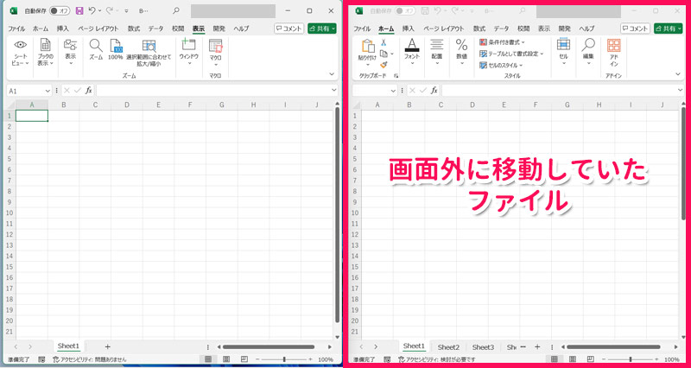The height and width of the screenshot is (368, 691).
Task: Click the search magnifier in left window title bar
Action: coord(176,10)
